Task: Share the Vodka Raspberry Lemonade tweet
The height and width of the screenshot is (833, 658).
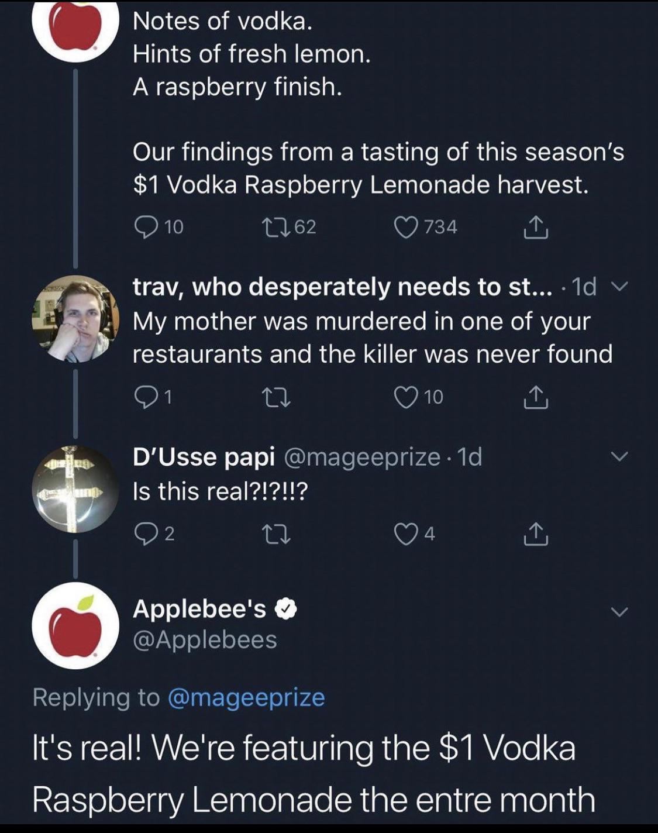Action: 536,227
